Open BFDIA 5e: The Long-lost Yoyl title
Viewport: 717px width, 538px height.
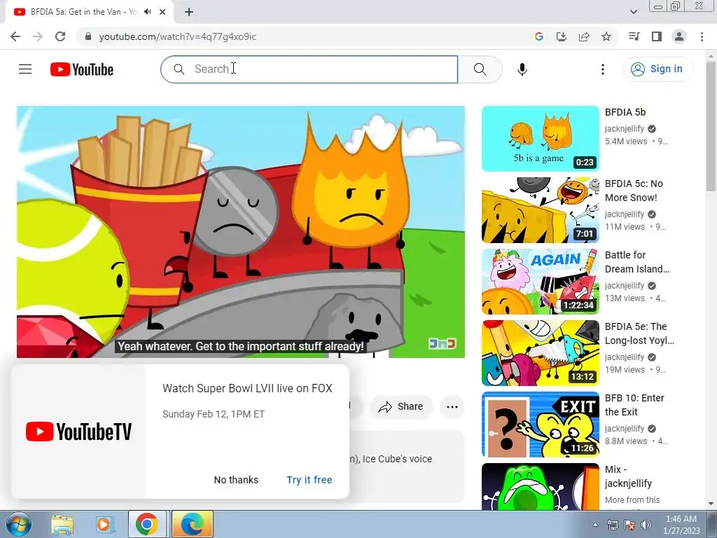639,333
